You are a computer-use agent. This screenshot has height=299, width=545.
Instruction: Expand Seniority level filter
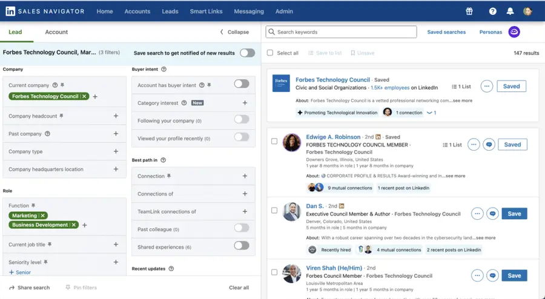click(116, 262)
